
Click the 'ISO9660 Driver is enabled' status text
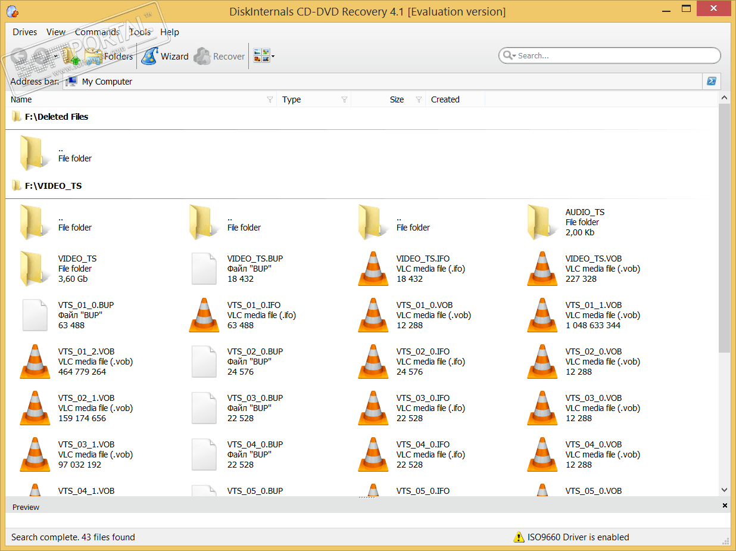click(578, 537)
